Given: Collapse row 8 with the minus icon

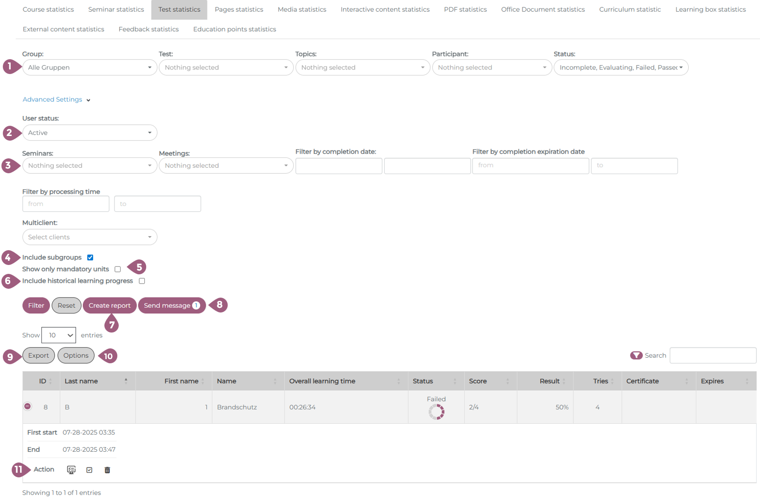Looking at the screenshot, I should pos(27,407).
